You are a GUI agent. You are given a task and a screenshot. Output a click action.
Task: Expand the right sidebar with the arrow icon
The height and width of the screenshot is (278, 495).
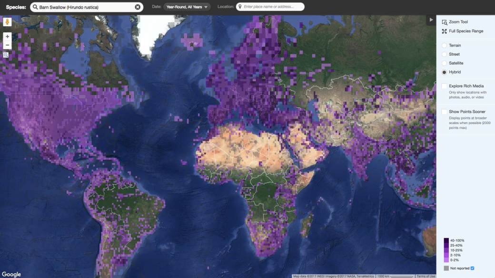pyautogui.click(x=432, y=20)
